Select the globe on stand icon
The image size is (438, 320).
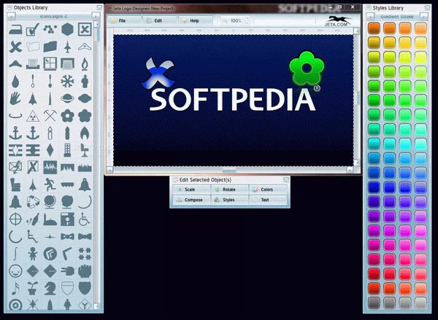(x=50, y=201)
